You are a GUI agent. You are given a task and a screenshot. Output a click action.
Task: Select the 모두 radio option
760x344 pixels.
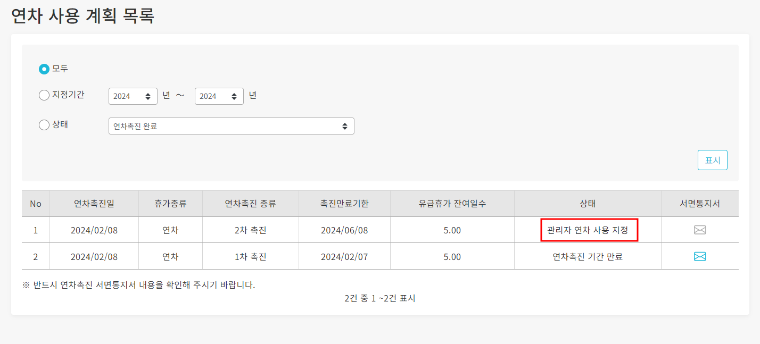coord(44,69)
